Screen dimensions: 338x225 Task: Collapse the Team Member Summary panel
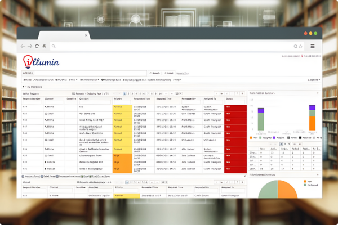[318, 93]
